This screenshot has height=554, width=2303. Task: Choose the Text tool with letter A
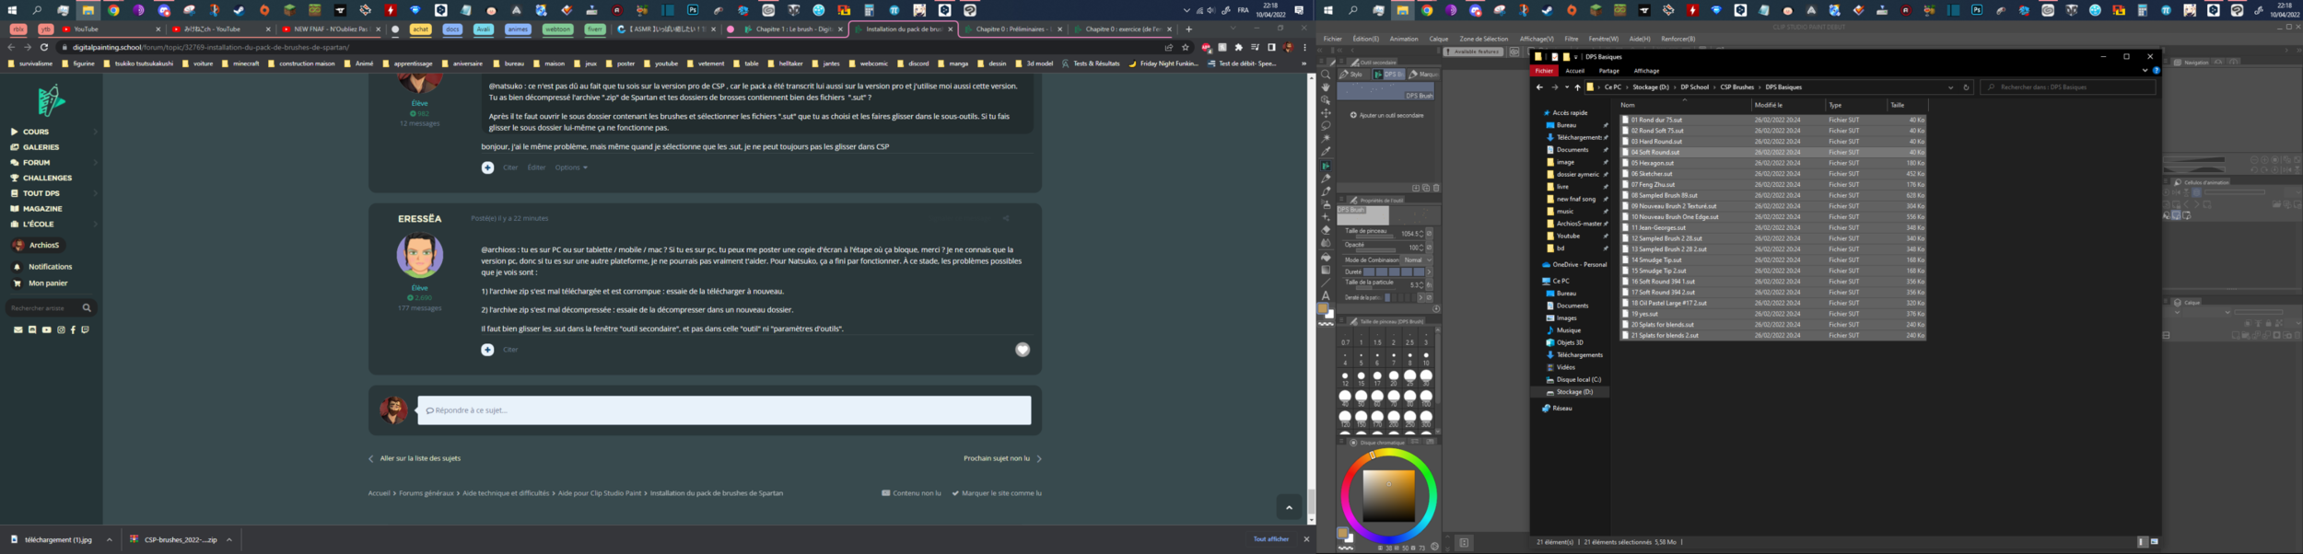coord(1326,295)
